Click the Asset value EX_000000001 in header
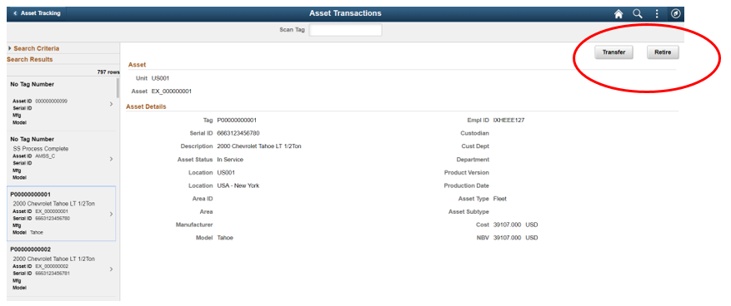This screenshot has width=731, height=306. coord(172,91)
